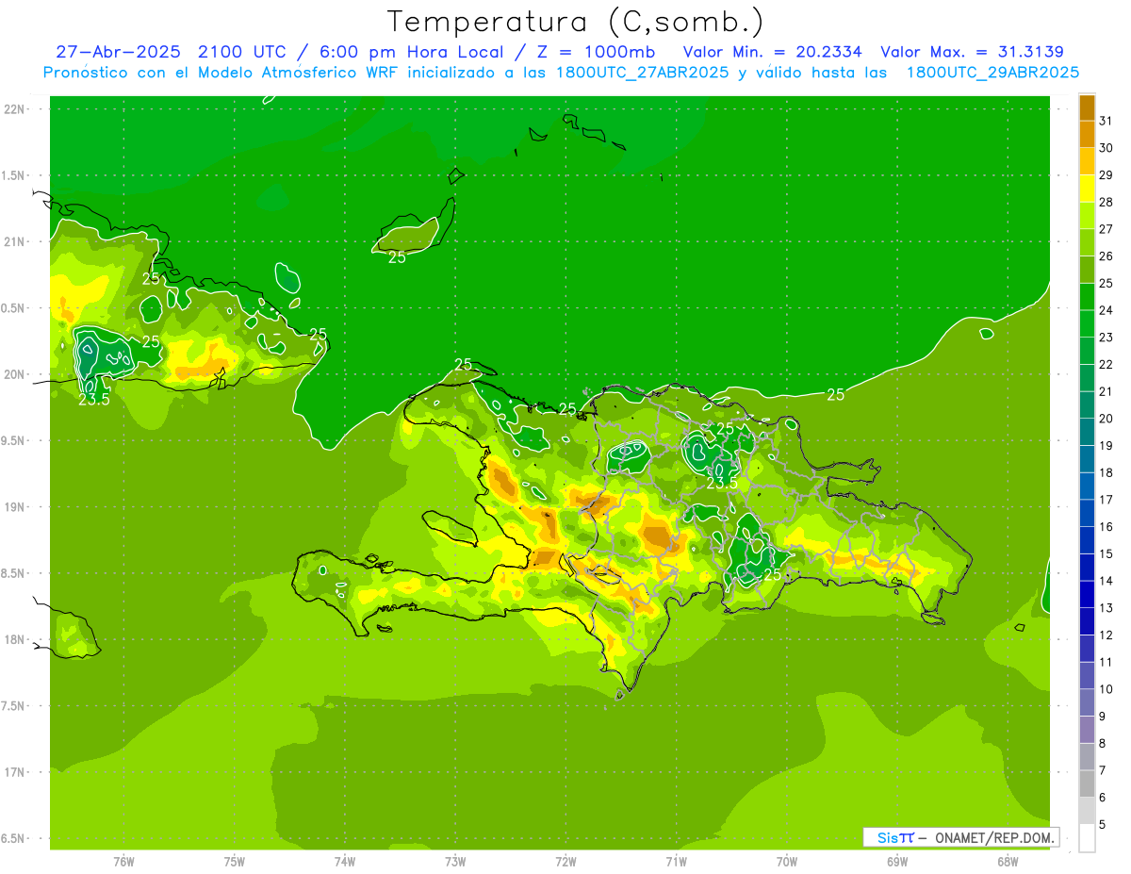Click the '76W' longitude axis label

[123, 862]
